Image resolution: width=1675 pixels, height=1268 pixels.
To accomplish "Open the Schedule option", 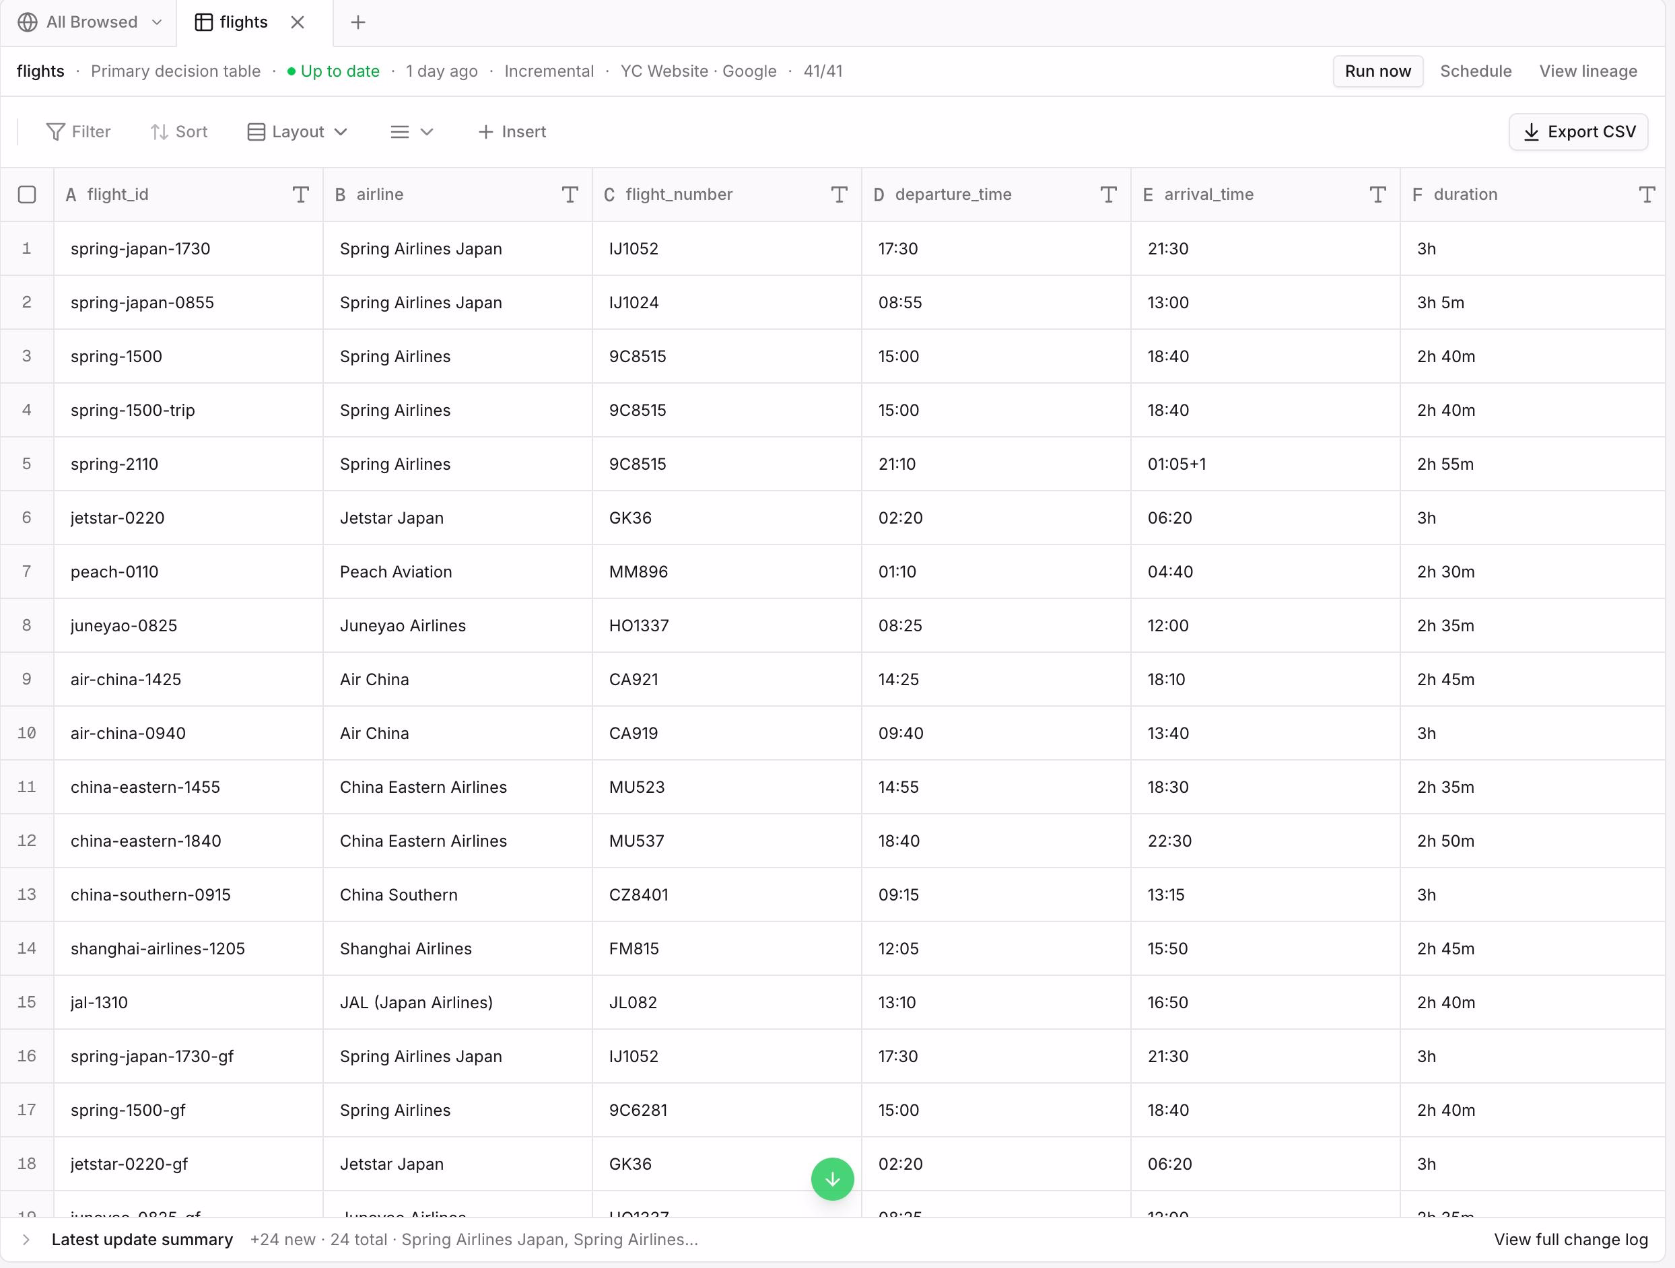I will [1475, 71].
